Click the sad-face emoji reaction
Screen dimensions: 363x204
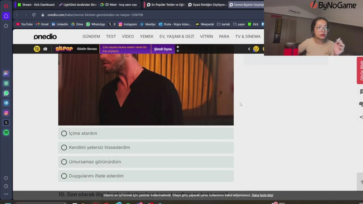pyautogui.click(x=256, y=49)
